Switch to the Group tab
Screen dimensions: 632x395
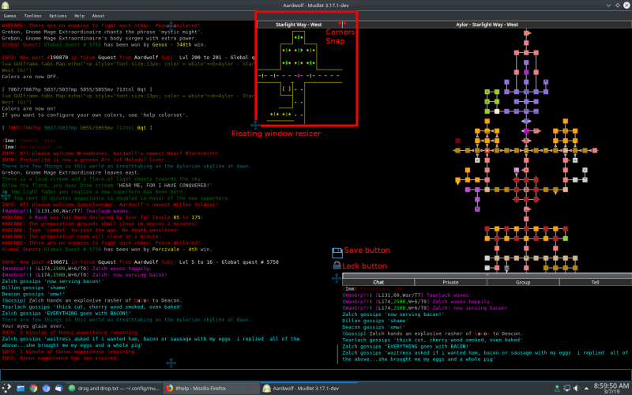523,282
